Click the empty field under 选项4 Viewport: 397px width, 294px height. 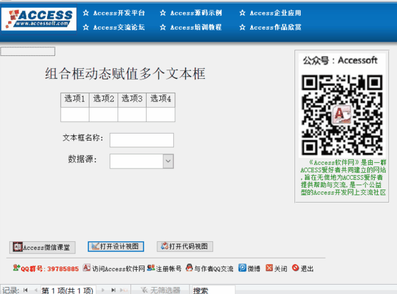point(161,114)
